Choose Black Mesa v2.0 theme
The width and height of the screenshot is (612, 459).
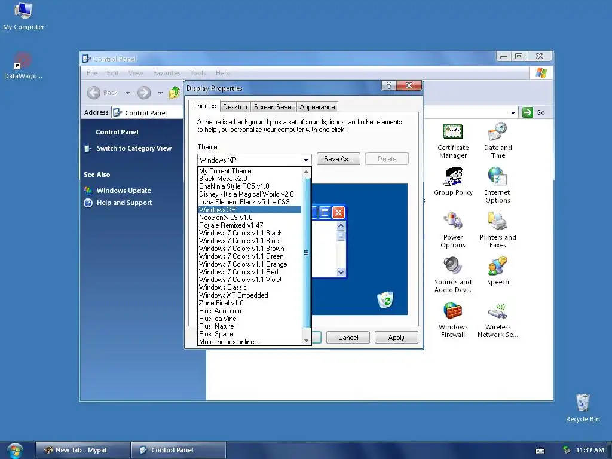pos(249,179)
